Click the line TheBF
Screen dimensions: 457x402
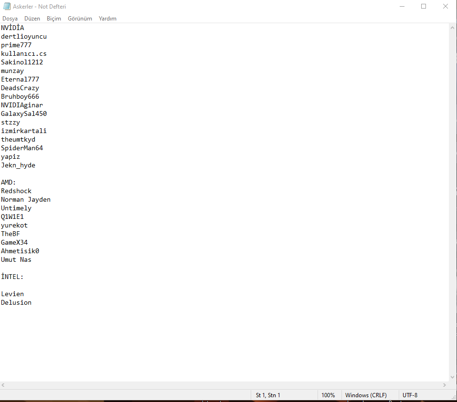11,234
